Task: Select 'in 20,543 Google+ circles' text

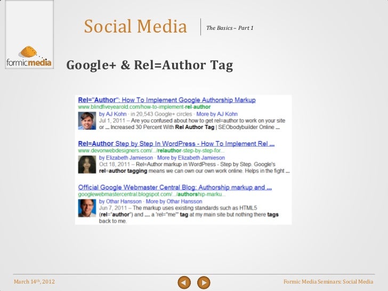Action: coord(161,114)
